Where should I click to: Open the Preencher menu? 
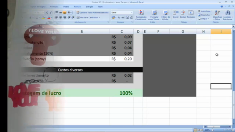[x=205, y=15]
